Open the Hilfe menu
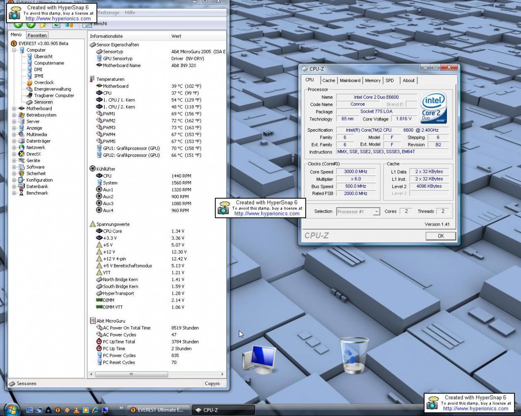Viewport: 521px width, 416px height. (x=130, y=12)
